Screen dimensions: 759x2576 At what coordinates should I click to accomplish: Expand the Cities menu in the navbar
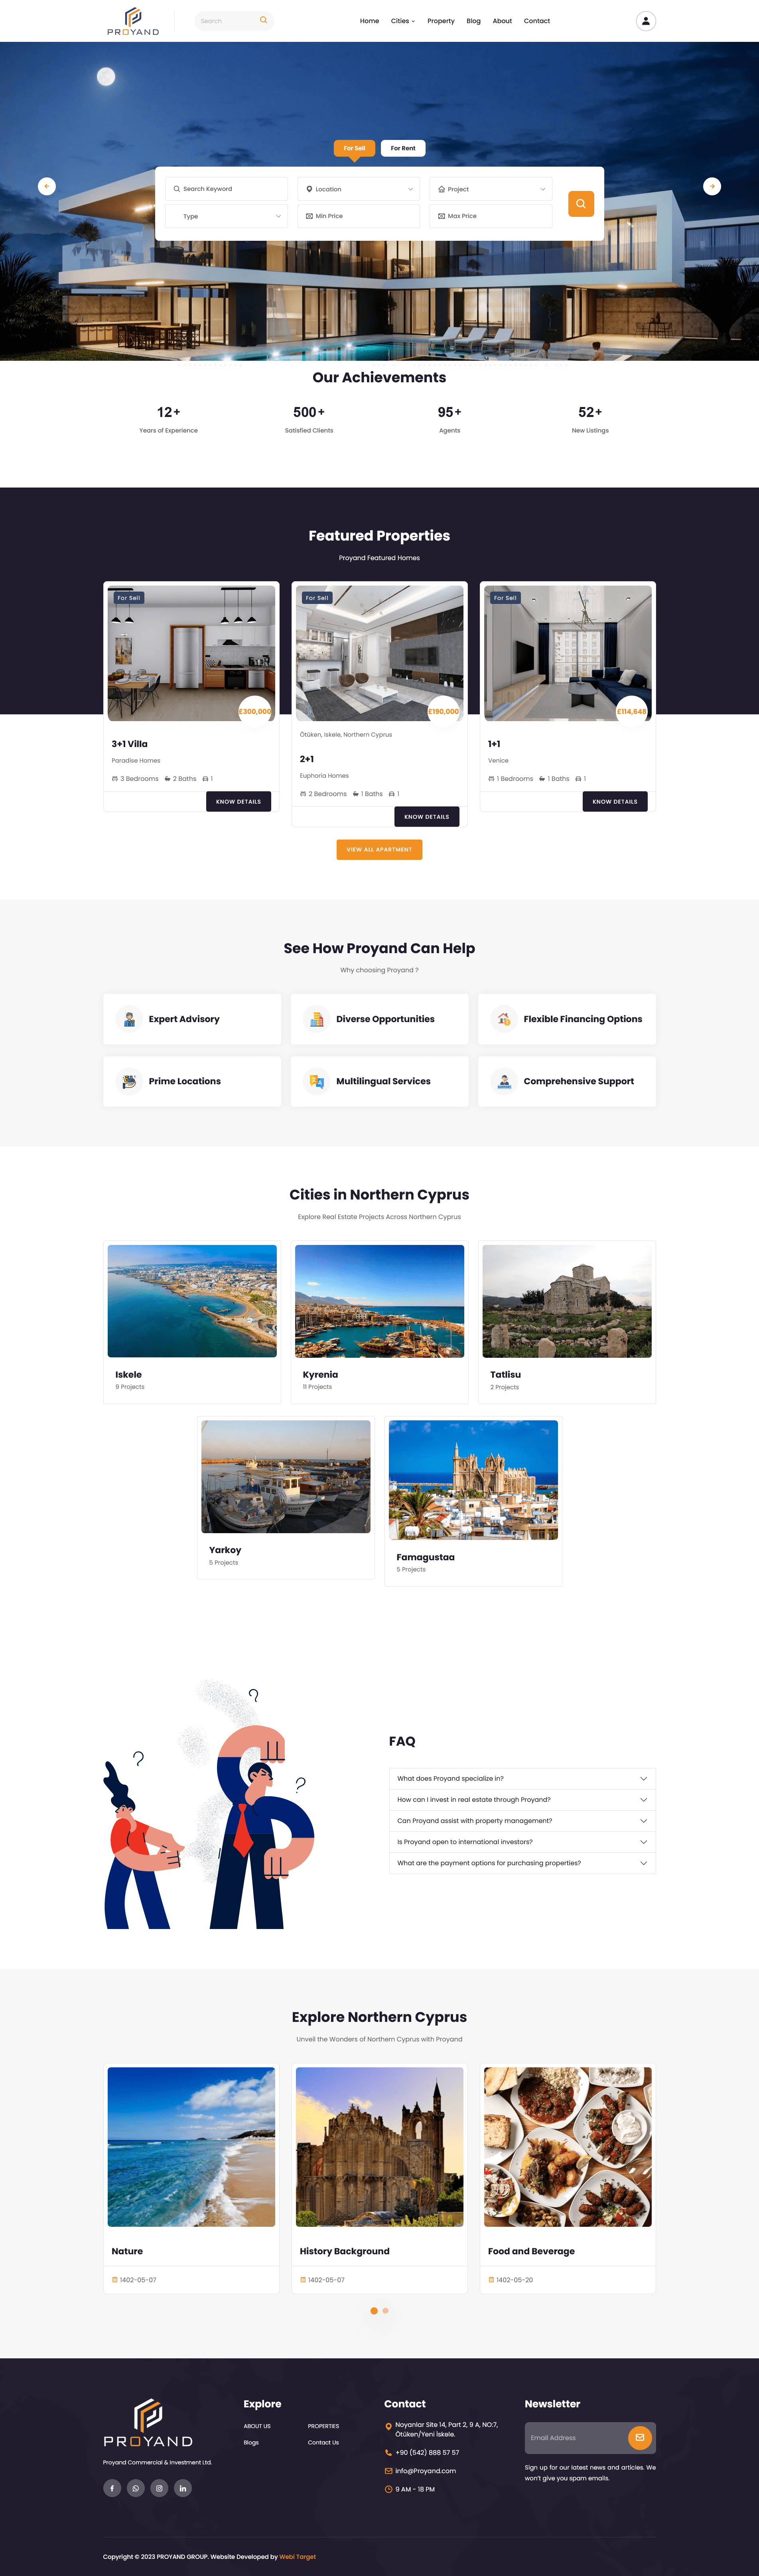403,21
